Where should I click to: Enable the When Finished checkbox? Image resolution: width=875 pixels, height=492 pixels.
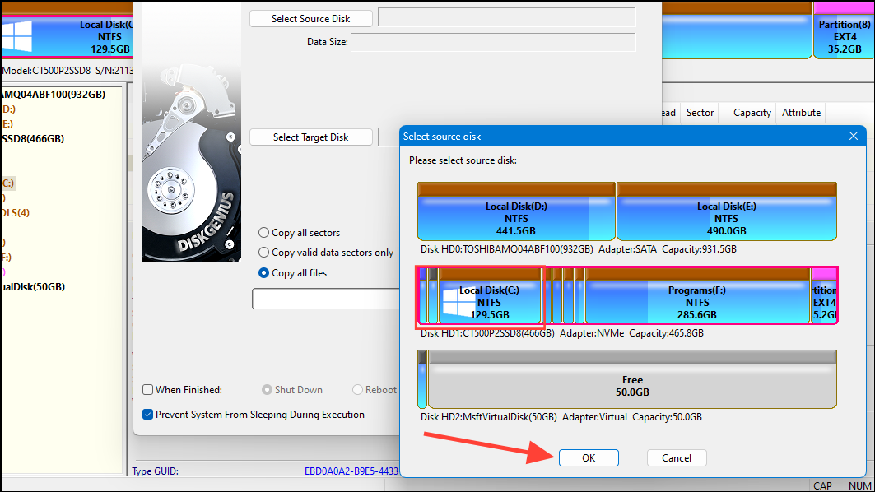pyautogui.click(x=148, y=390)
